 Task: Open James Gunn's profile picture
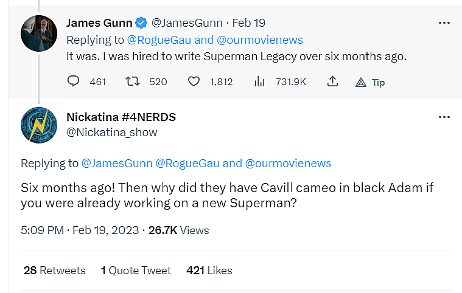[x=39, y=33]
